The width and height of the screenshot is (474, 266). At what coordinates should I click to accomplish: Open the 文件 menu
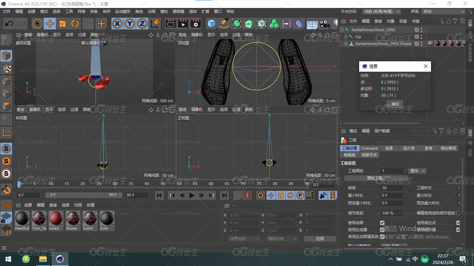(x=7, y=11)
